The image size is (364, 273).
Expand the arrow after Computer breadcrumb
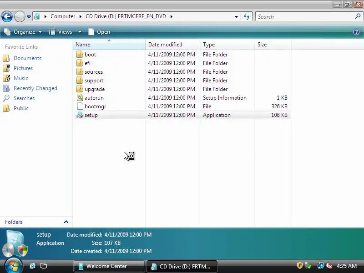pos(81,16)
